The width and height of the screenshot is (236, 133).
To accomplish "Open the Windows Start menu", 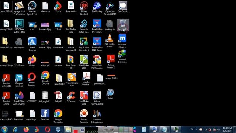I will [x=4, y=130].
